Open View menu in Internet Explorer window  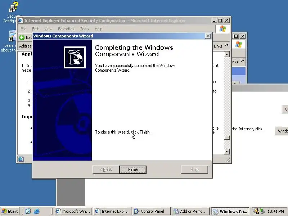[x=48, y=29]
